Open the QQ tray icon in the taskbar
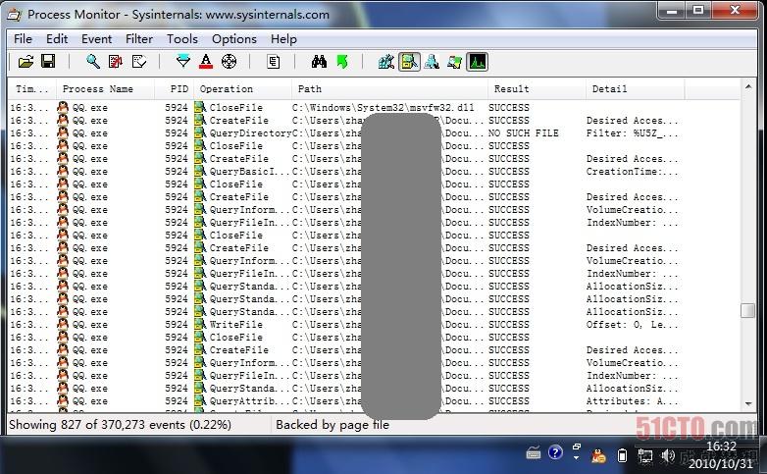This screenshot has width=767, height=474. click(598, 456)
